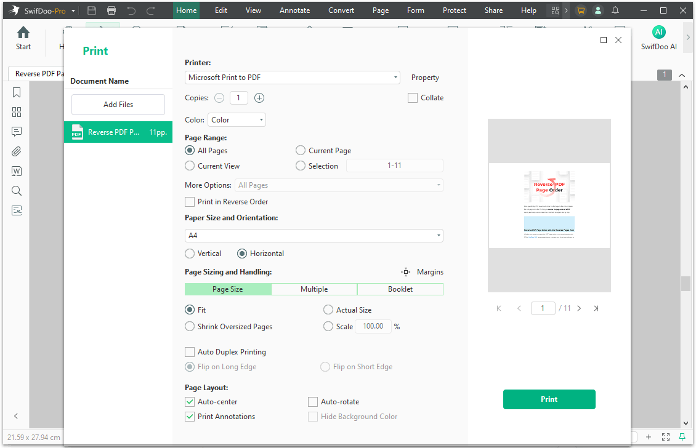Enable the Auto-rotate checkbox
The width and height of the screenshot is (696, 448).
tap(313, 402)
